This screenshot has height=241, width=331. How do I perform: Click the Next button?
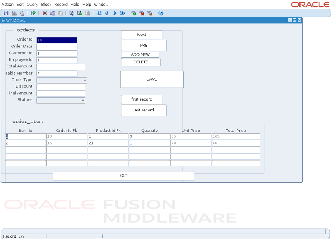point(142,35)
